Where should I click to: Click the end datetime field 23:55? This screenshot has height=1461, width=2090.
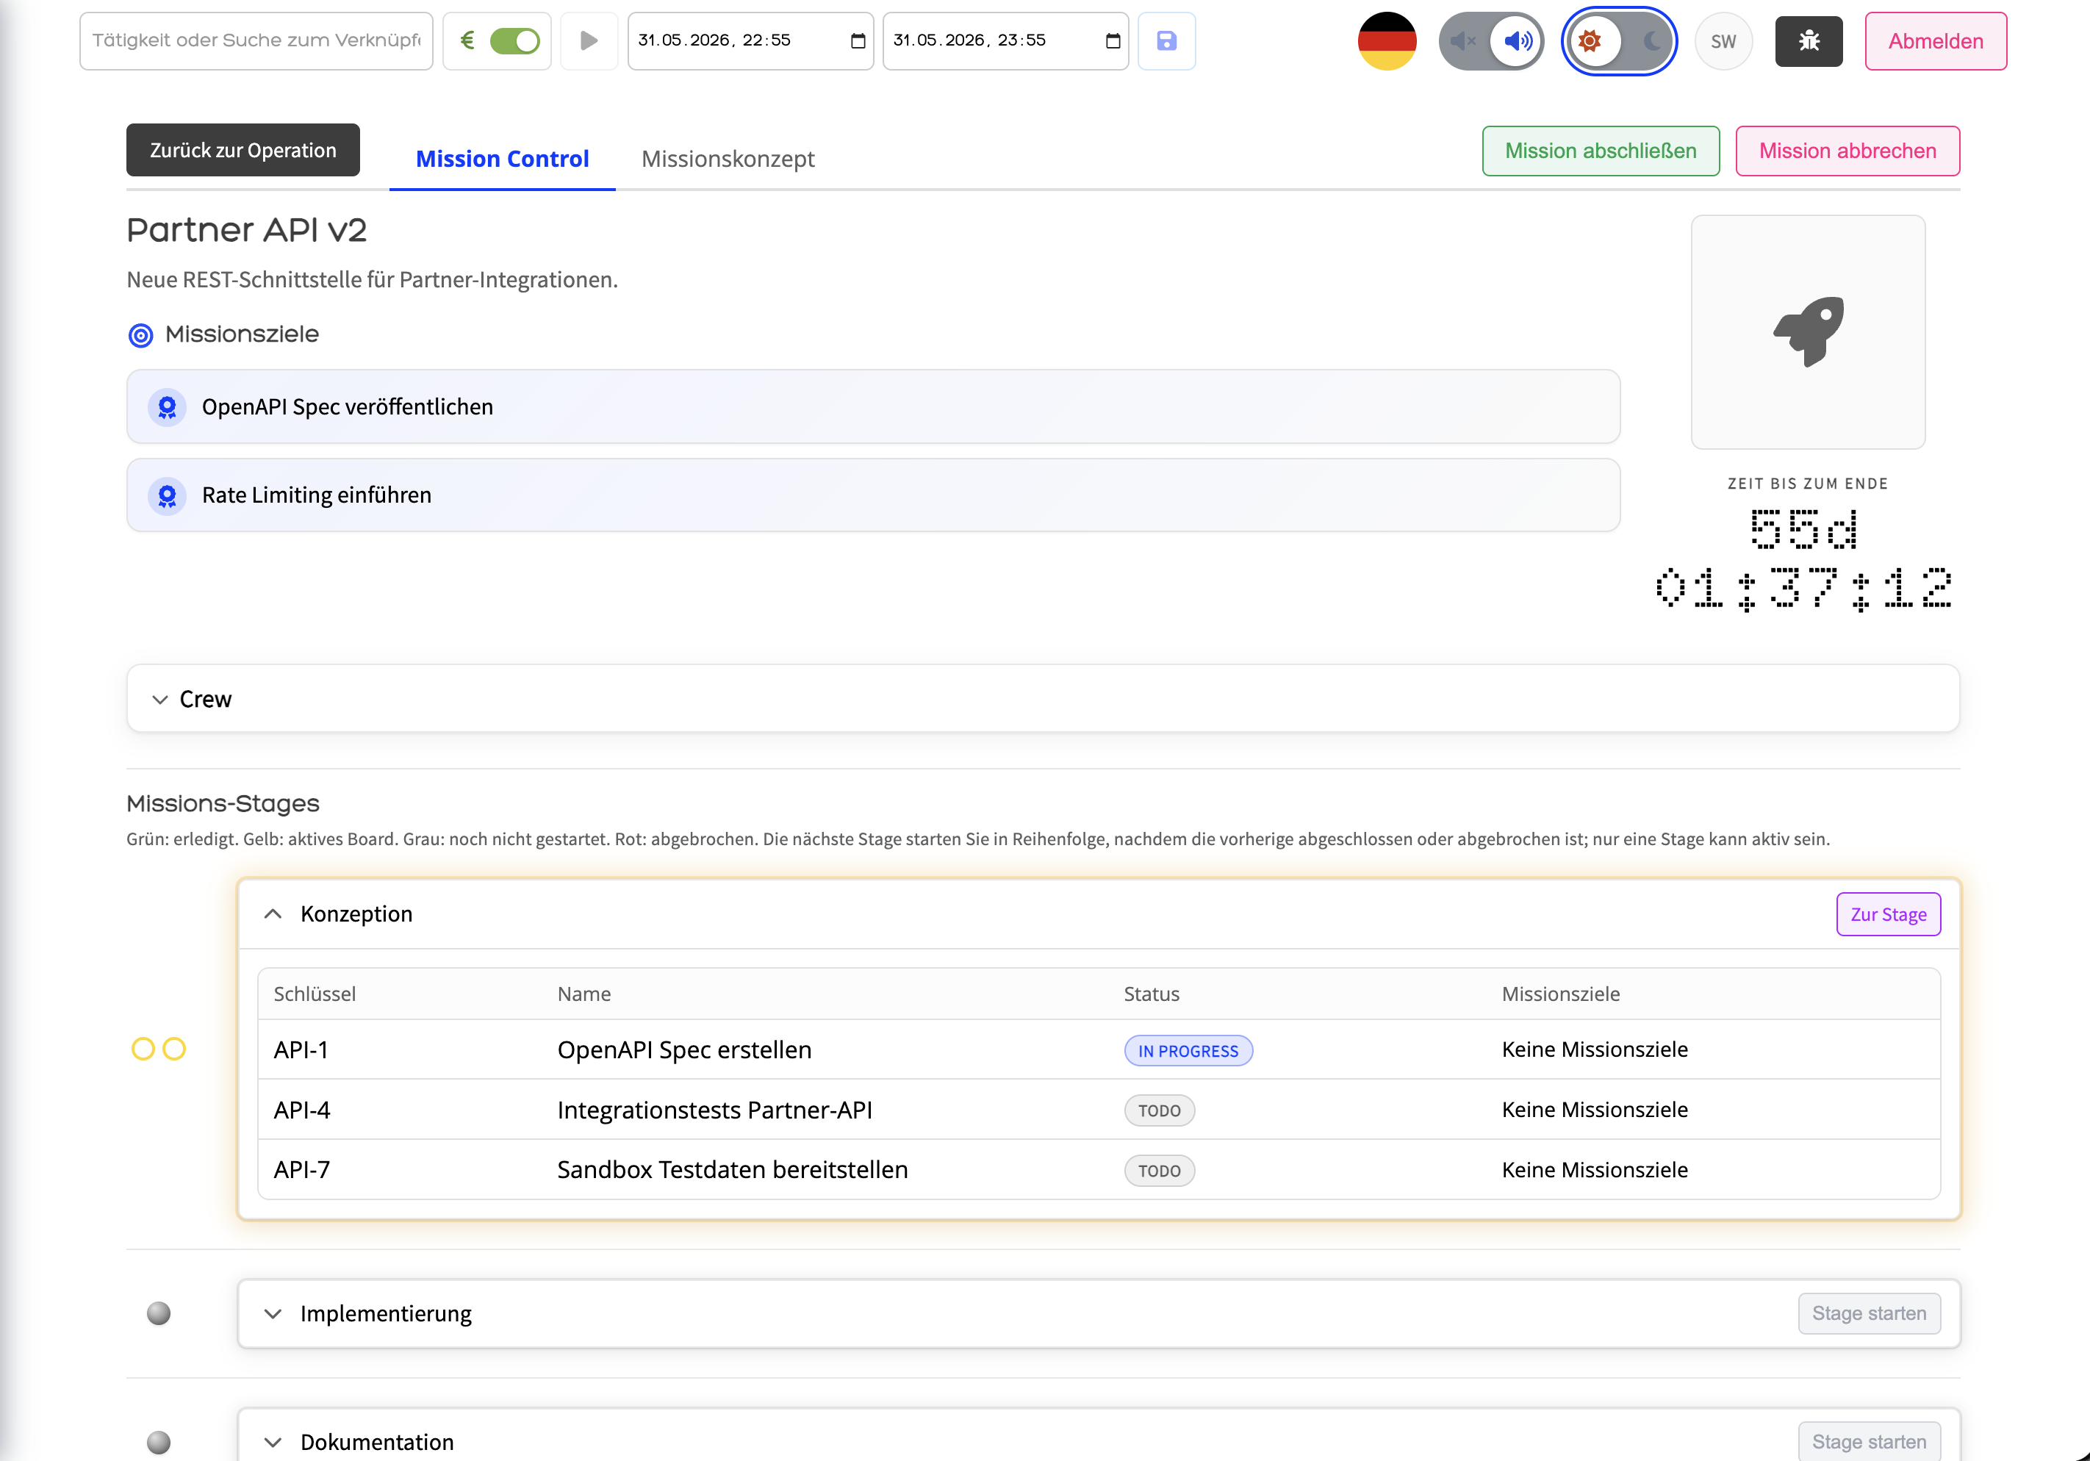1005,41
